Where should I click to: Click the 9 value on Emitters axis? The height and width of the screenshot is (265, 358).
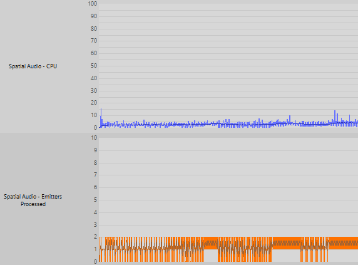pyautogui.click(x=95, y=150)
